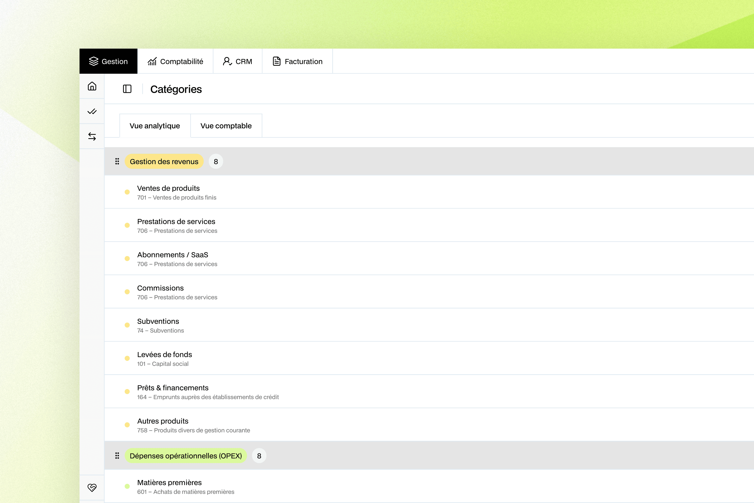Click drag handle beside Dépenses opérationnelles
Screen dimensions: 754x503
tap(117, 456)
